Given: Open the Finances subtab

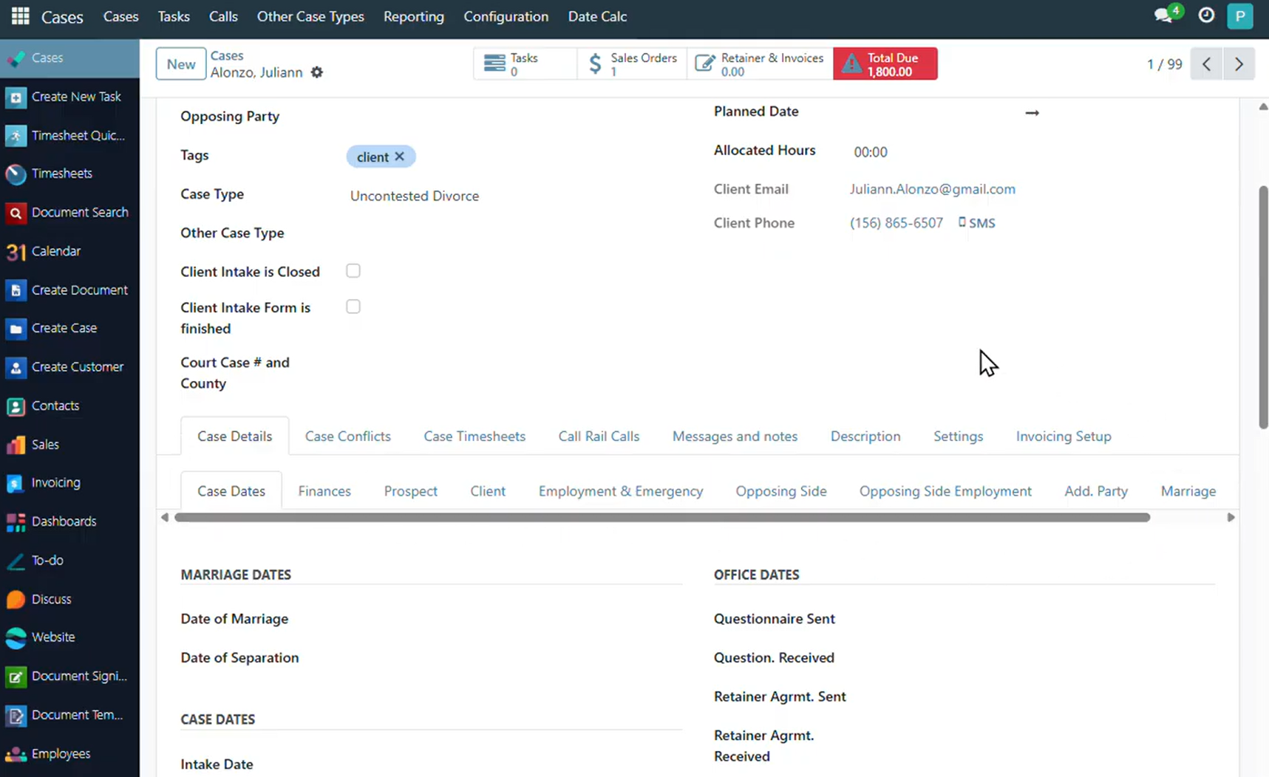Looking at the screenshot, I should coord(324,490).
